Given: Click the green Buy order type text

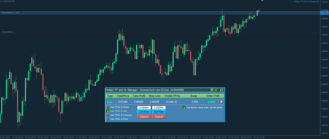Looking at the screenshot, I should [x=110, y=102].
